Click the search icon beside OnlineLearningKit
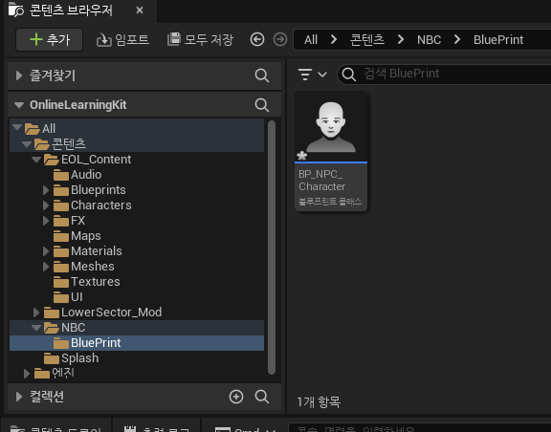This screenshot has width=551, height=432. click(x=262, y=105)
